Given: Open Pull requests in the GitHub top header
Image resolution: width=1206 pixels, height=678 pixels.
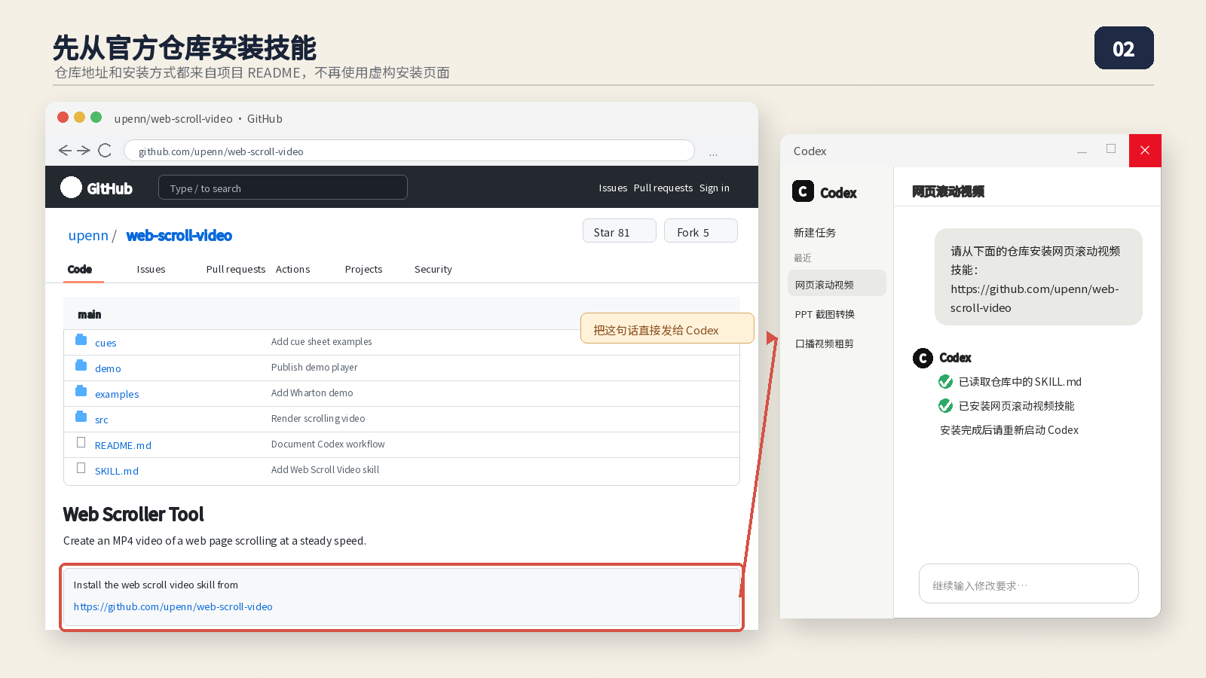Looking at the screenshot, I should (663, 188).
